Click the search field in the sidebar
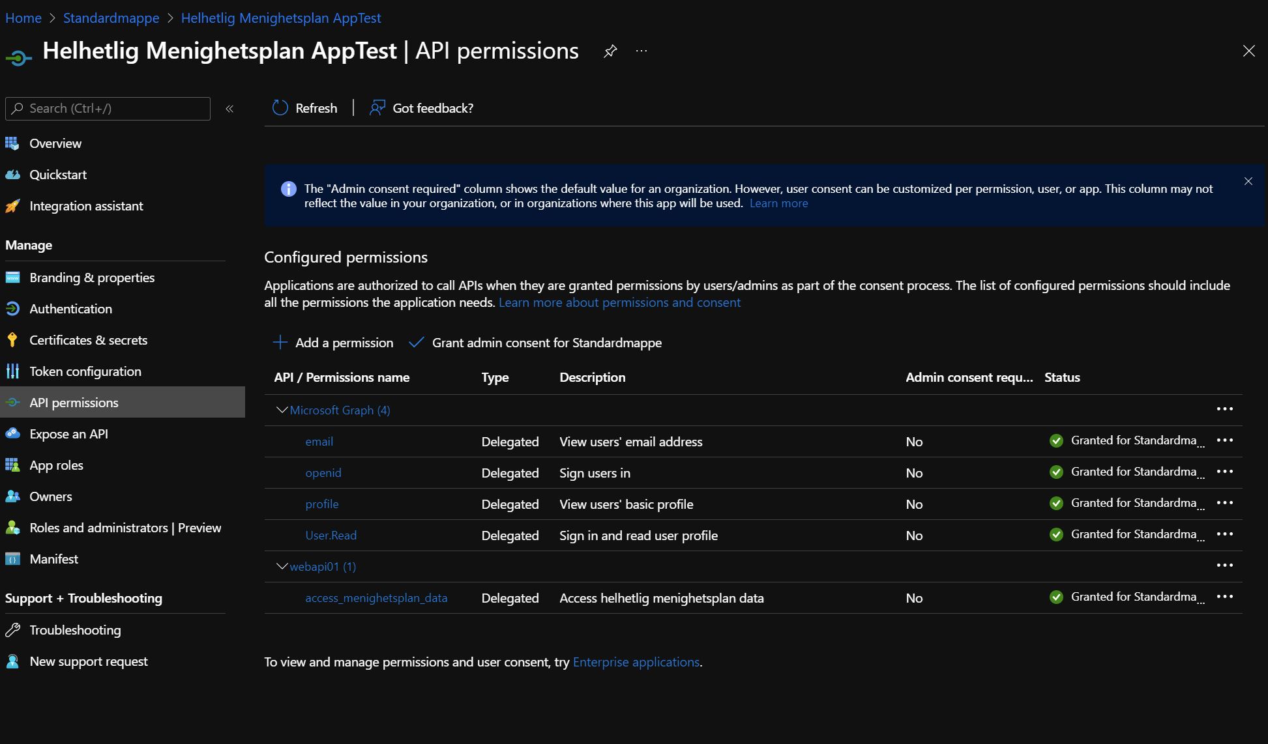1268x744 pixels. pyautogui.click(x=108, y=108)
